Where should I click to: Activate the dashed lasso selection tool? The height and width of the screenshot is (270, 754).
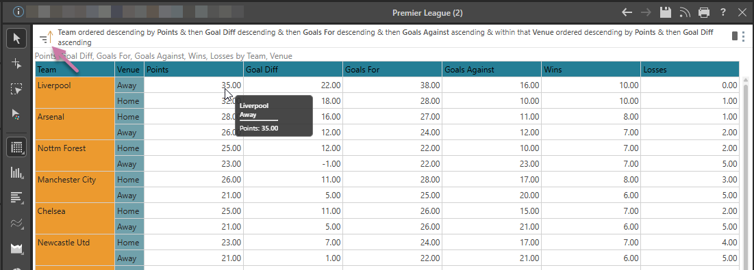coord(17,89)
